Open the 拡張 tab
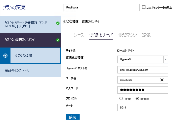Viewport: 184px width, 123px height. click(x=146, y=35)
